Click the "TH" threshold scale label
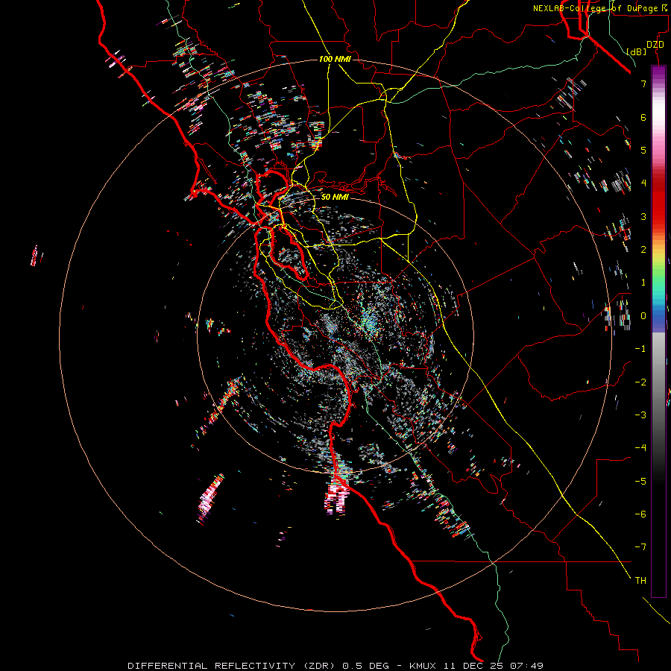The image size is (671, 671). coord(640,581)
